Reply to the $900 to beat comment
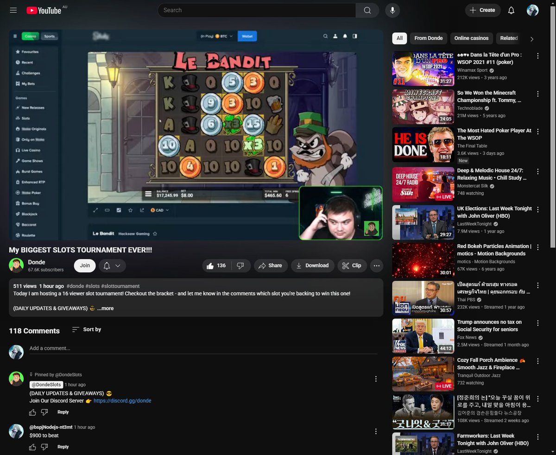 coord(63,447)
